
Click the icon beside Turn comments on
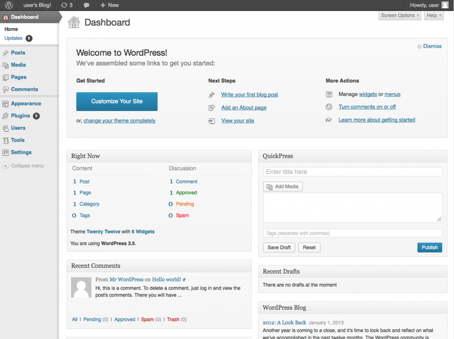point(329,107)
